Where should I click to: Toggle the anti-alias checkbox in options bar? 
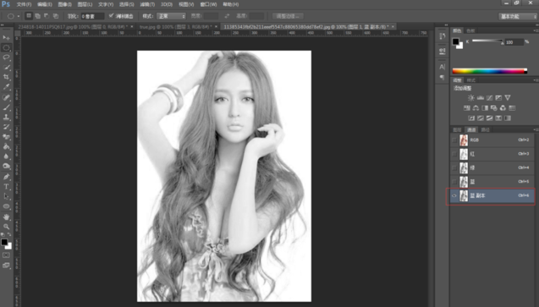pyautogui.click(x=111, y=16)
